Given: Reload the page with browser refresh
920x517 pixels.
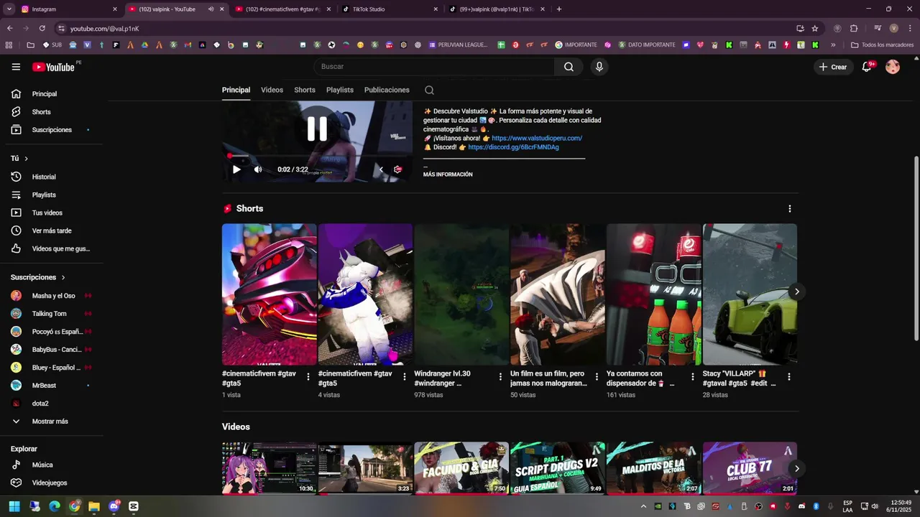Looking at the screenshot, I should pos(42,29).
